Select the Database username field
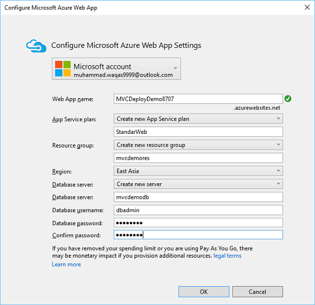This screenshot has width=315, height=305. tap(198, 210)
